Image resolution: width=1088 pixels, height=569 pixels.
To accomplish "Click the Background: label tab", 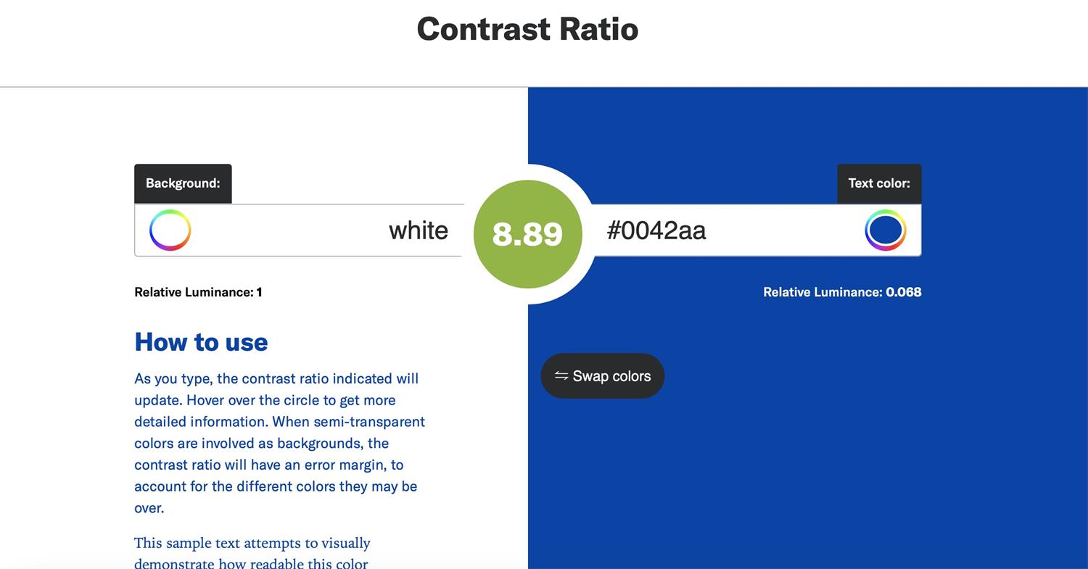I will (x=183, y=183).
